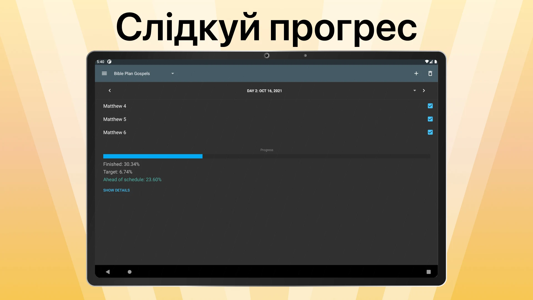This screenshot has height=300, width=533.
Task: Go to previous day arrow
Action: [110, 91]
